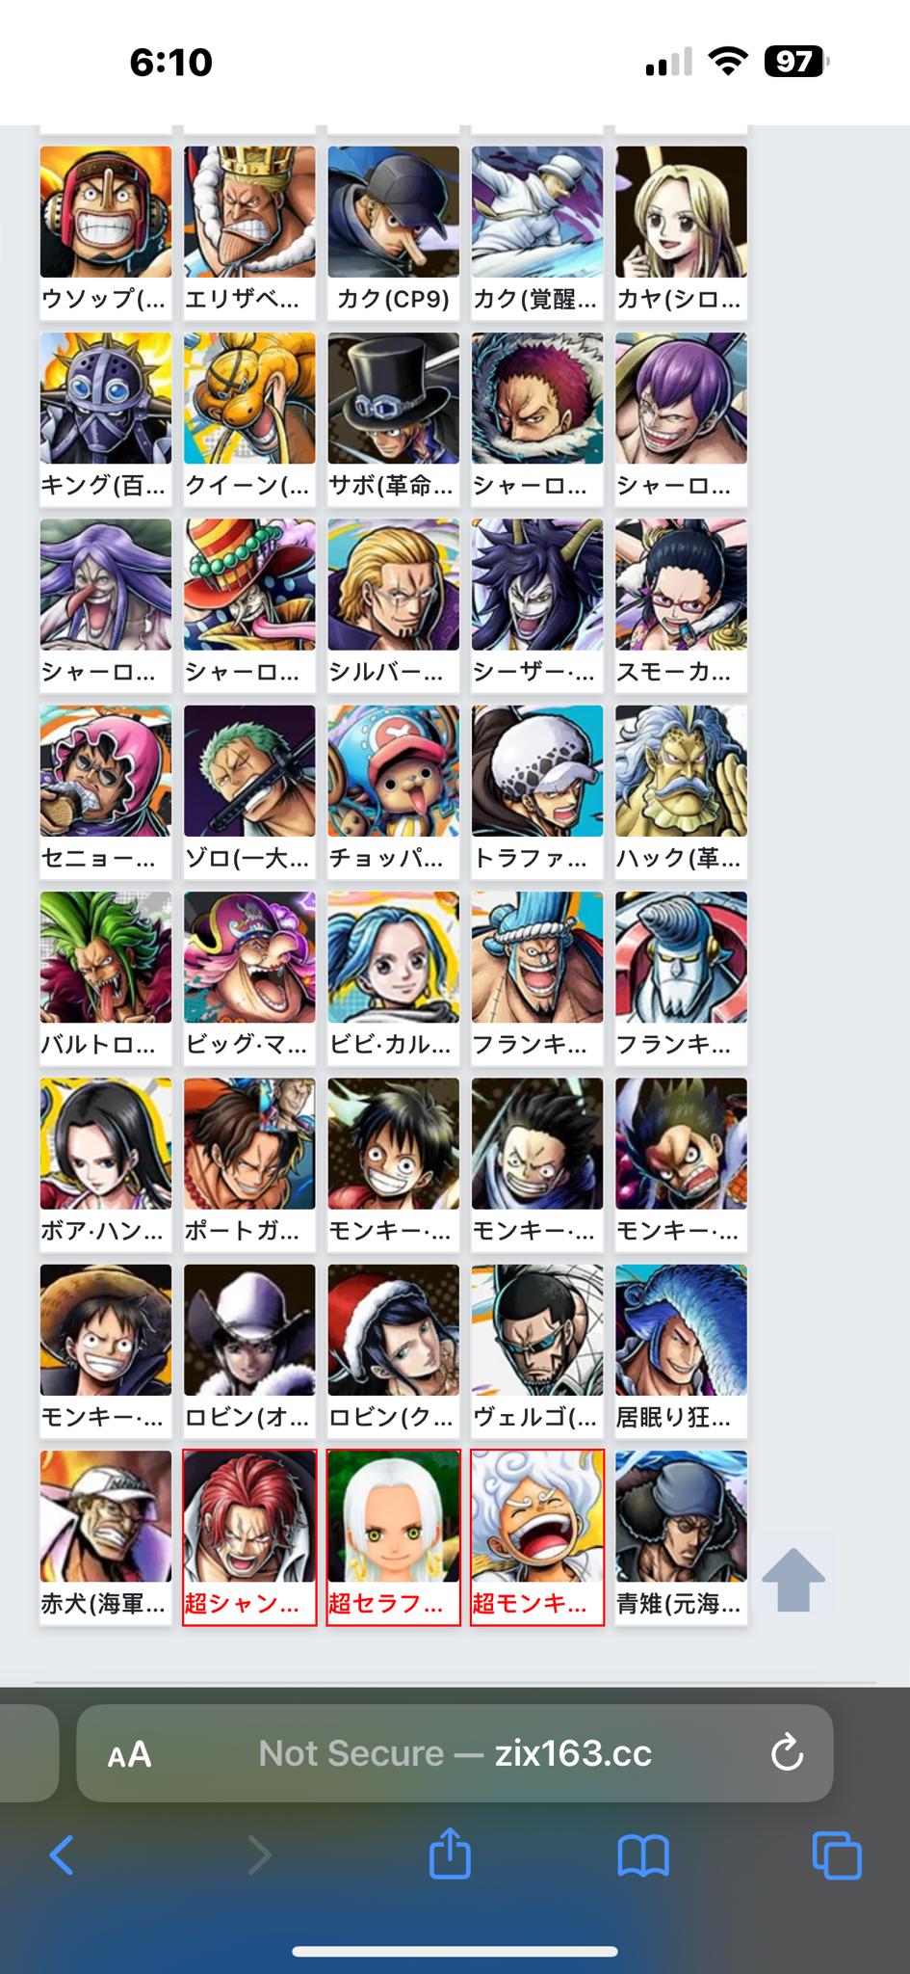Screen dimensions: 910x1974
Task: Choose ウソップ character tile
Action: pos(106,232)
